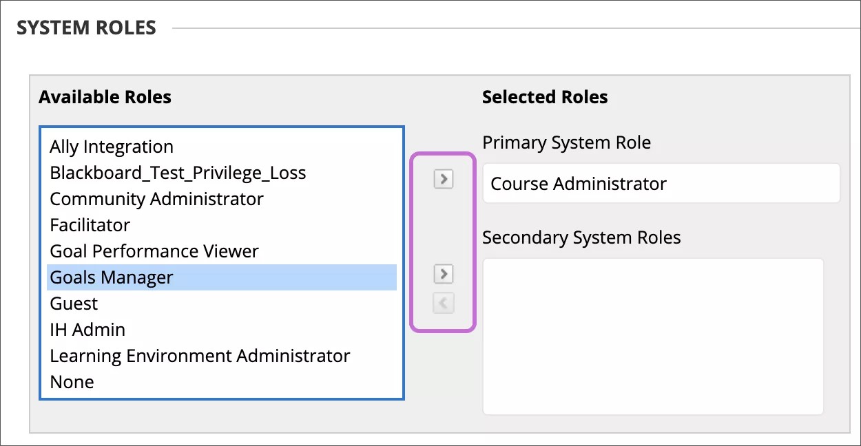Click the lower right-arrow to add secondary role
The height and width of the screenshot is (446, 861).
443,273
